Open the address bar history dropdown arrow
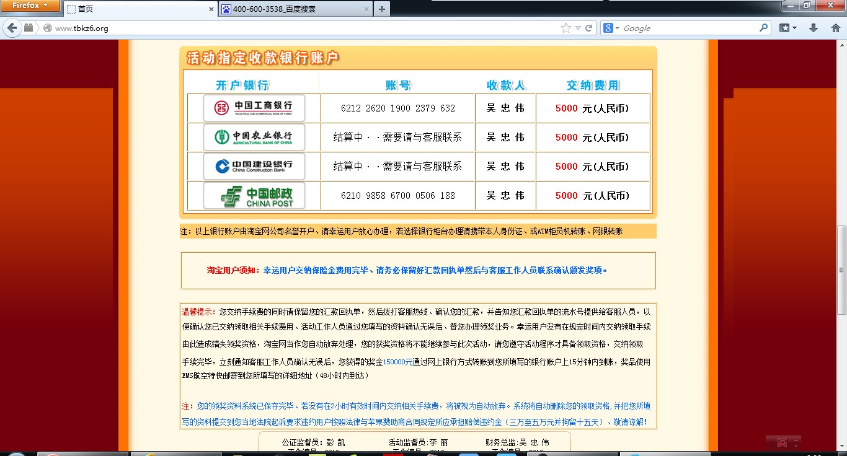Screen dimensions: 847x456 point(577,28)
